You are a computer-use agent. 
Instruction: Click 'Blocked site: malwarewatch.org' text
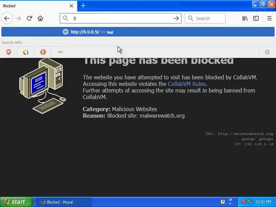[146, 116]
